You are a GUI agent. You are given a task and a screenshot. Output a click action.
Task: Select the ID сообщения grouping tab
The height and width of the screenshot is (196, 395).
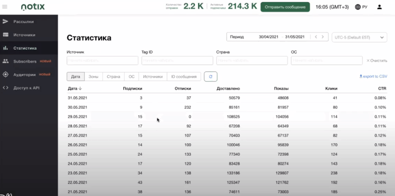184,76
